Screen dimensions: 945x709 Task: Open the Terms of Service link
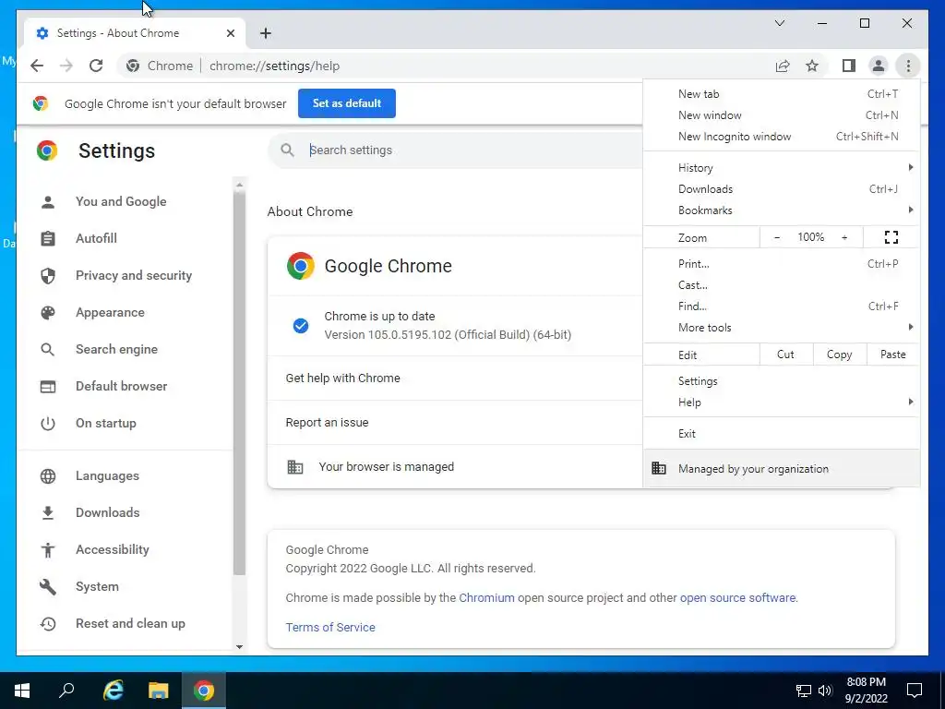(330, 627)
